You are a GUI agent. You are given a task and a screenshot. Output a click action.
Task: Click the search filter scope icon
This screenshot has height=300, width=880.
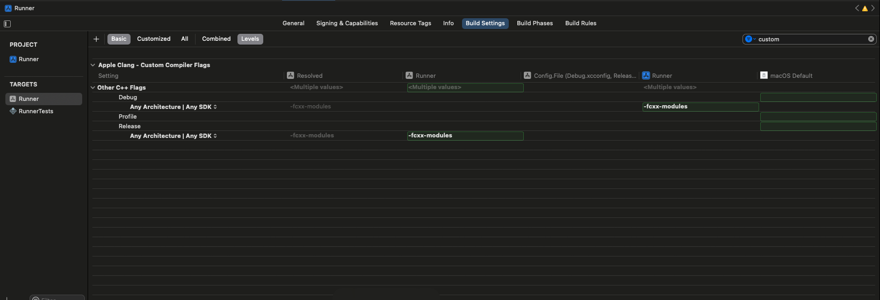(749, 39)
